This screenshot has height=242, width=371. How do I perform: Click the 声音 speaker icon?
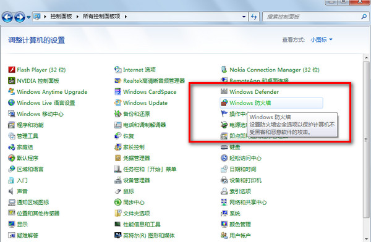click(11, 191)
